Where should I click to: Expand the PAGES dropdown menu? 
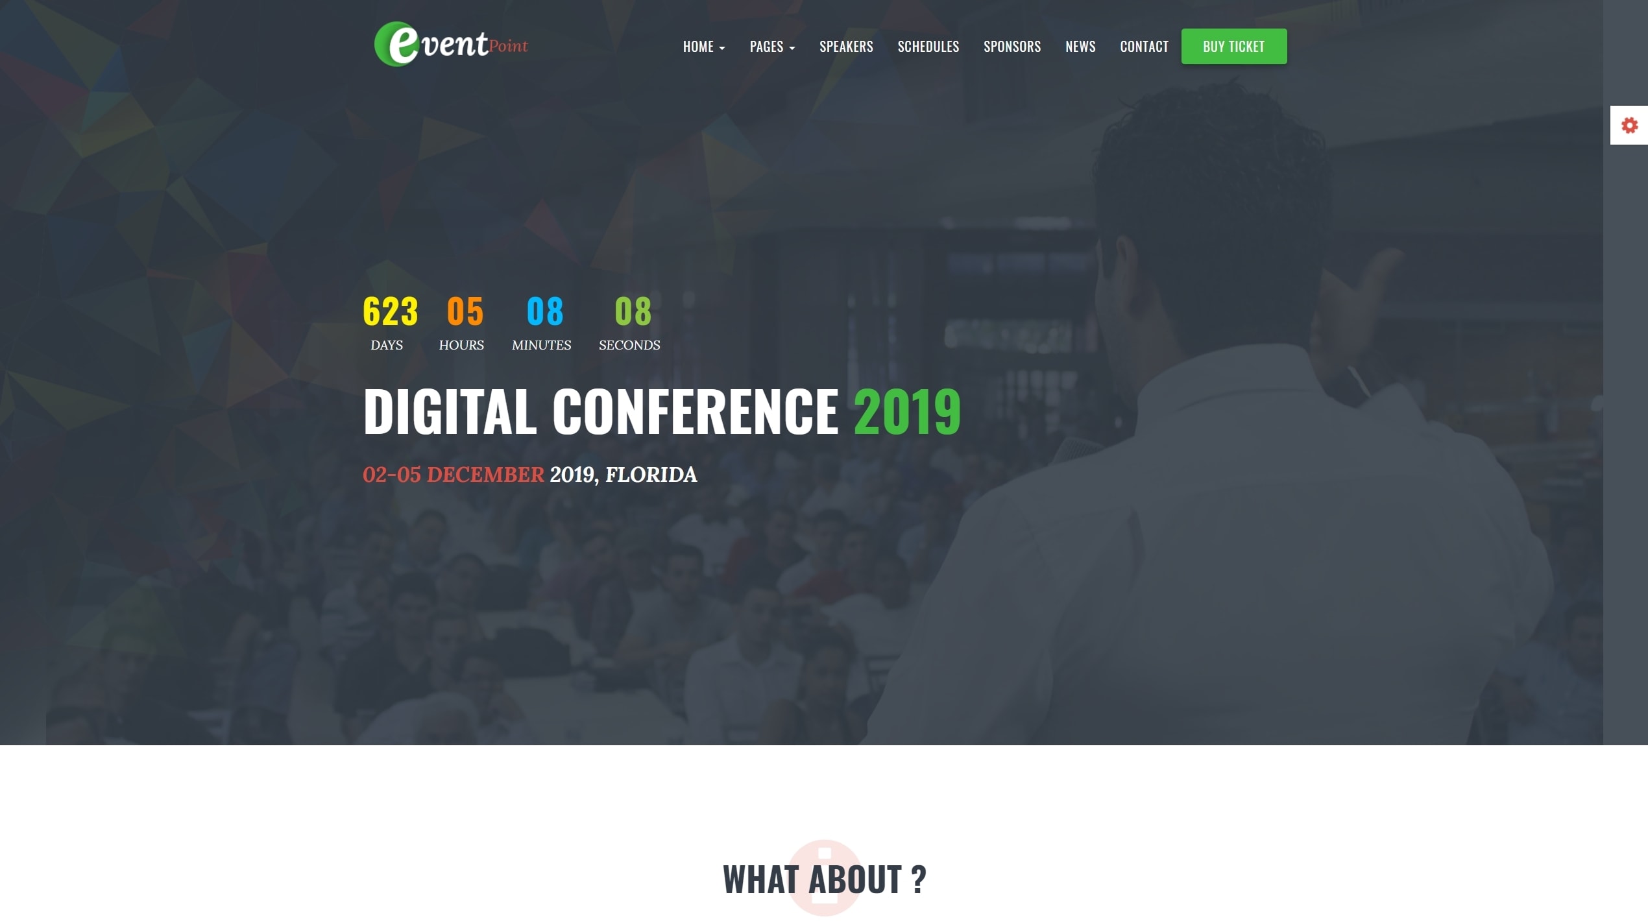(772, 45)
